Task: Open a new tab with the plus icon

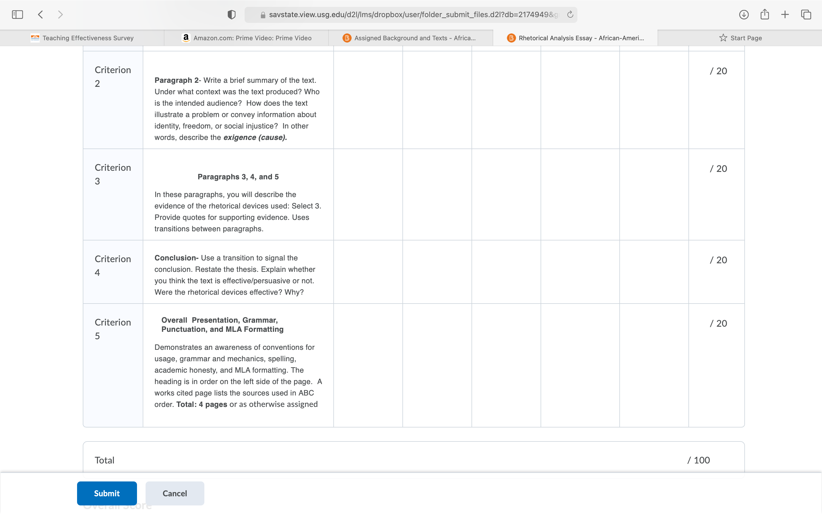Action: pyautogui.click(x=785, y=15)
